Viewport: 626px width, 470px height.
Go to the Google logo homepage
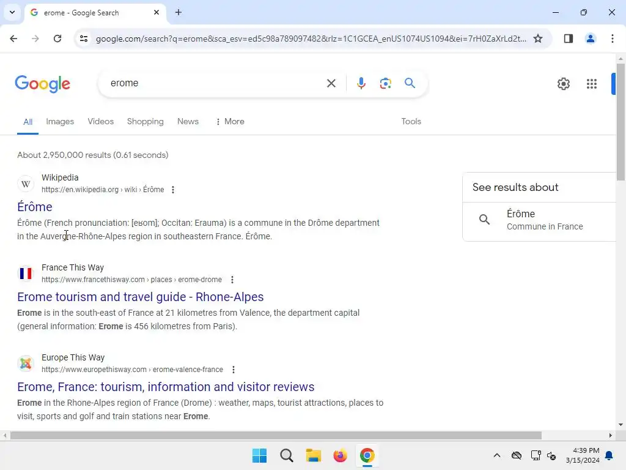42,83
